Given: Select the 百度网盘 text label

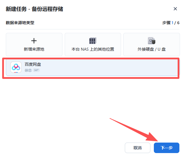Looking at the screenshot, I should (x=33, y=64).
